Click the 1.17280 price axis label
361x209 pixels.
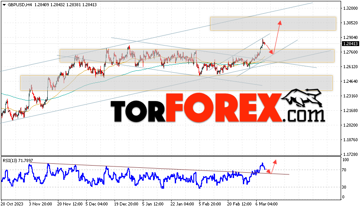pyautogui.click(x=350, y=154)
